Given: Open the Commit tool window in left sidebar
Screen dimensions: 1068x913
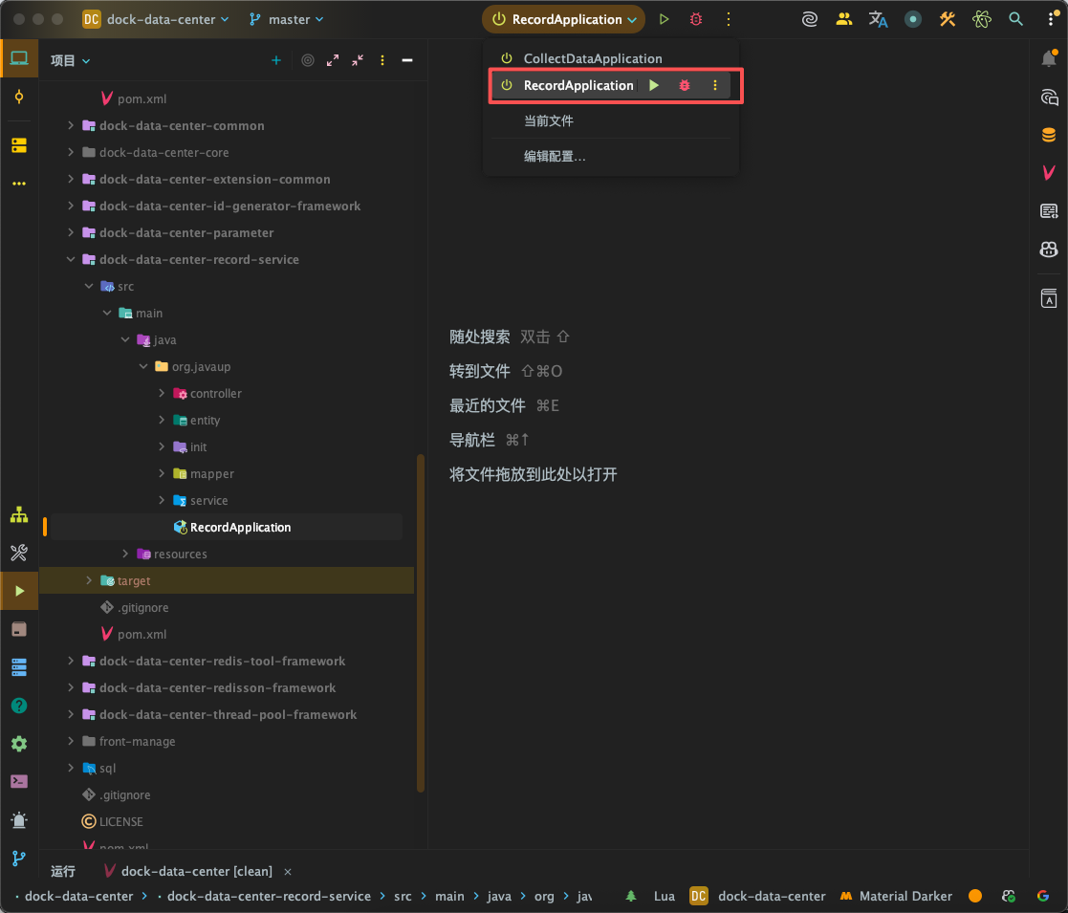Looking at the screenshot, I should tap(18, 98).
